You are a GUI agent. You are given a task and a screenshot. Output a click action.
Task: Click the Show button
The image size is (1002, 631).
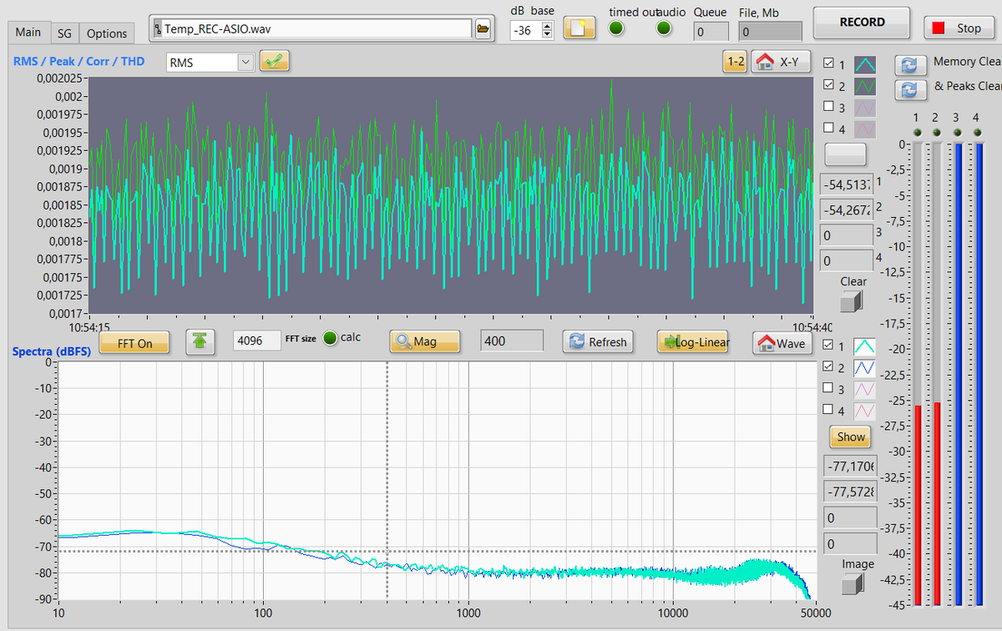851,437
